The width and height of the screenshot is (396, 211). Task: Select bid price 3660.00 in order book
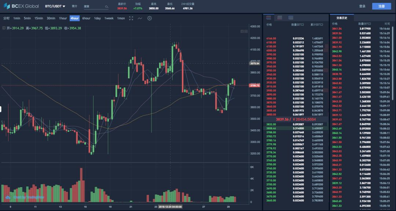coord(271,200)
